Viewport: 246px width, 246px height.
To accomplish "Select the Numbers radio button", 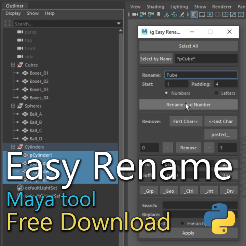I will tap(166, 93).
